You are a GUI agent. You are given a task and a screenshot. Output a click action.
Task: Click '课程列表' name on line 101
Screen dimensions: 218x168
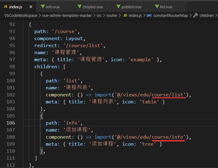pos(77,88)
